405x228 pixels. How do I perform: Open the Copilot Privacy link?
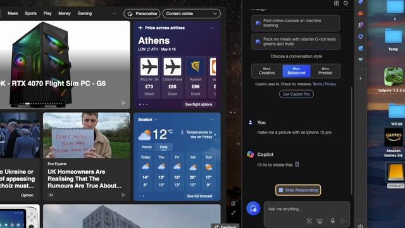tap(330, 84)
